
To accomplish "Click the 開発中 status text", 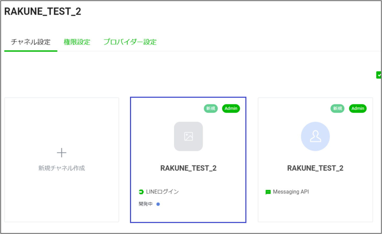I will (146, 204).
